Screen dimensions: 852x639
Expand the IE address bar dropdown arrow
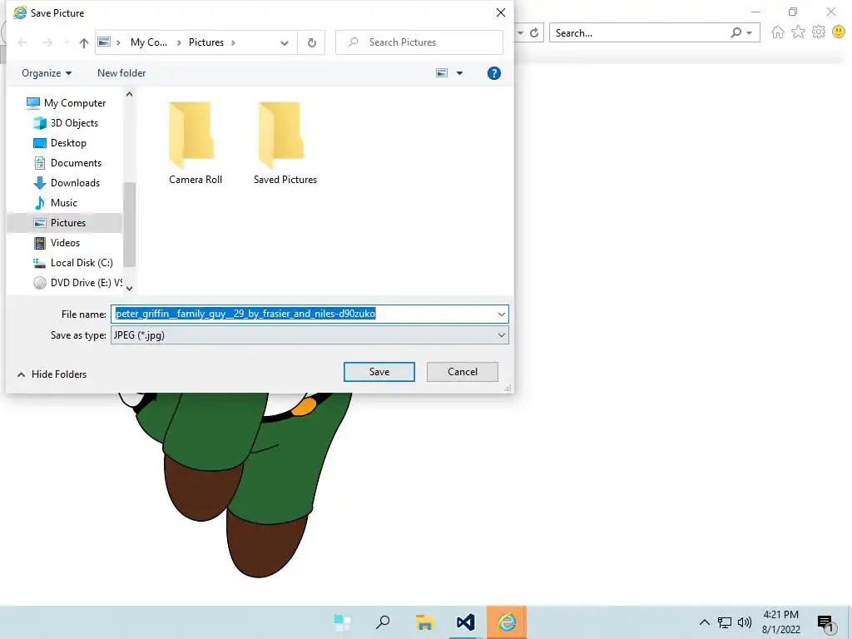tap(521, 33)
